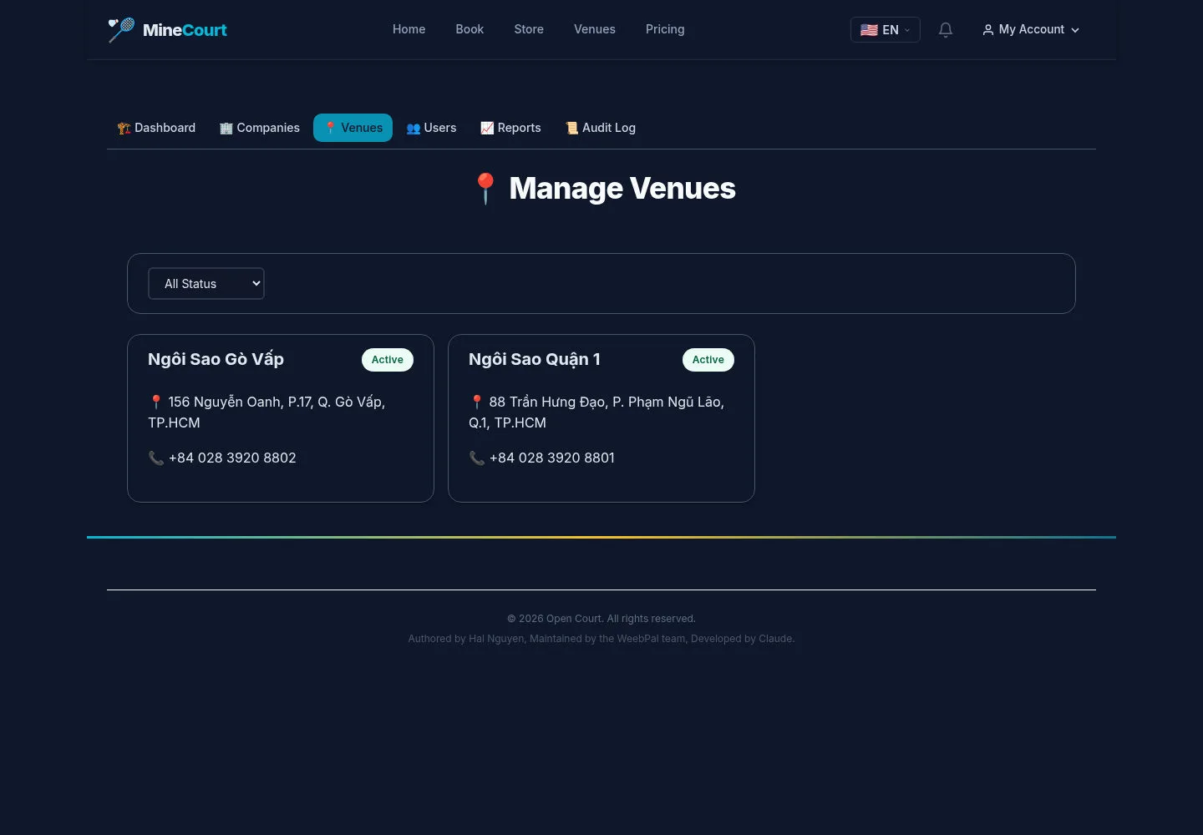Open the Pricing navigation item
This screenshot has height=835, width=1203.
pyautogui.click(x=665, y=29)
